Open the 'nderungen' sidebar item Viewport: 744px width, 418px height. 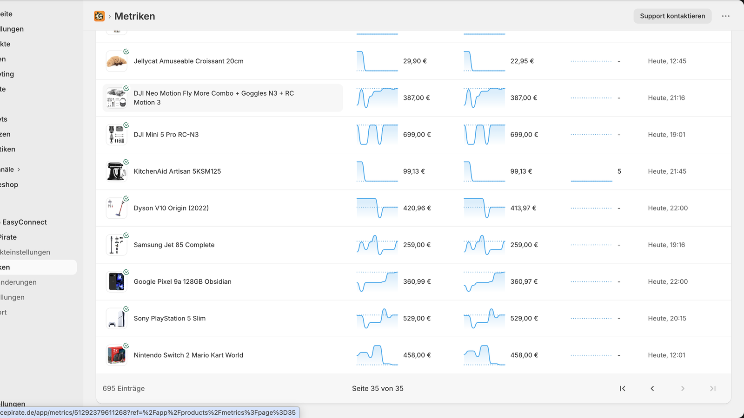pyautogui.click(x=18, y=282)
